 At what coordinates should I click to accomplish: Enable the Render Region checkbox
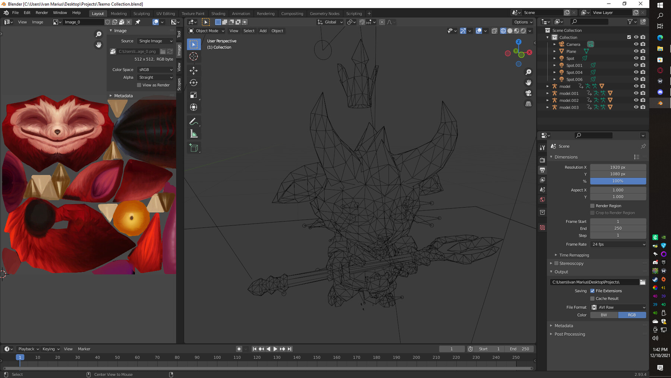592,206
